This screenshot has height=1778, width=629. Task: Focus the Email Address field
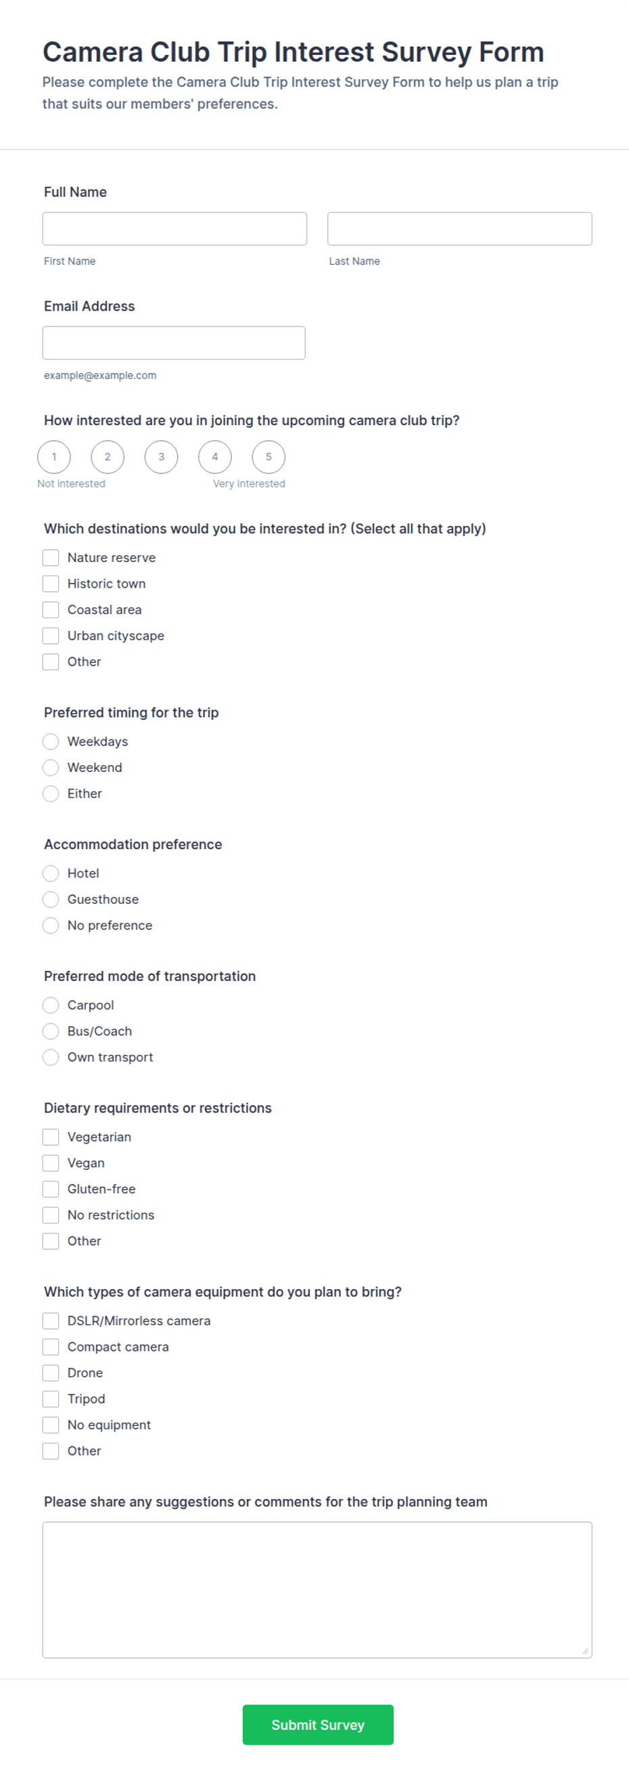[x=174, y=343]
